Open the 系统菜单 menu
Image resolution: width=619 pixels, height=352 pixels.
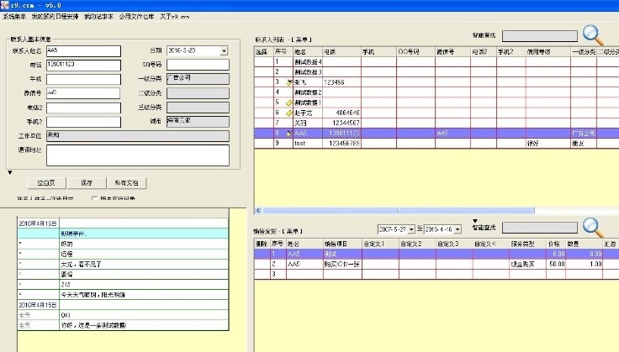coord(14,17)
